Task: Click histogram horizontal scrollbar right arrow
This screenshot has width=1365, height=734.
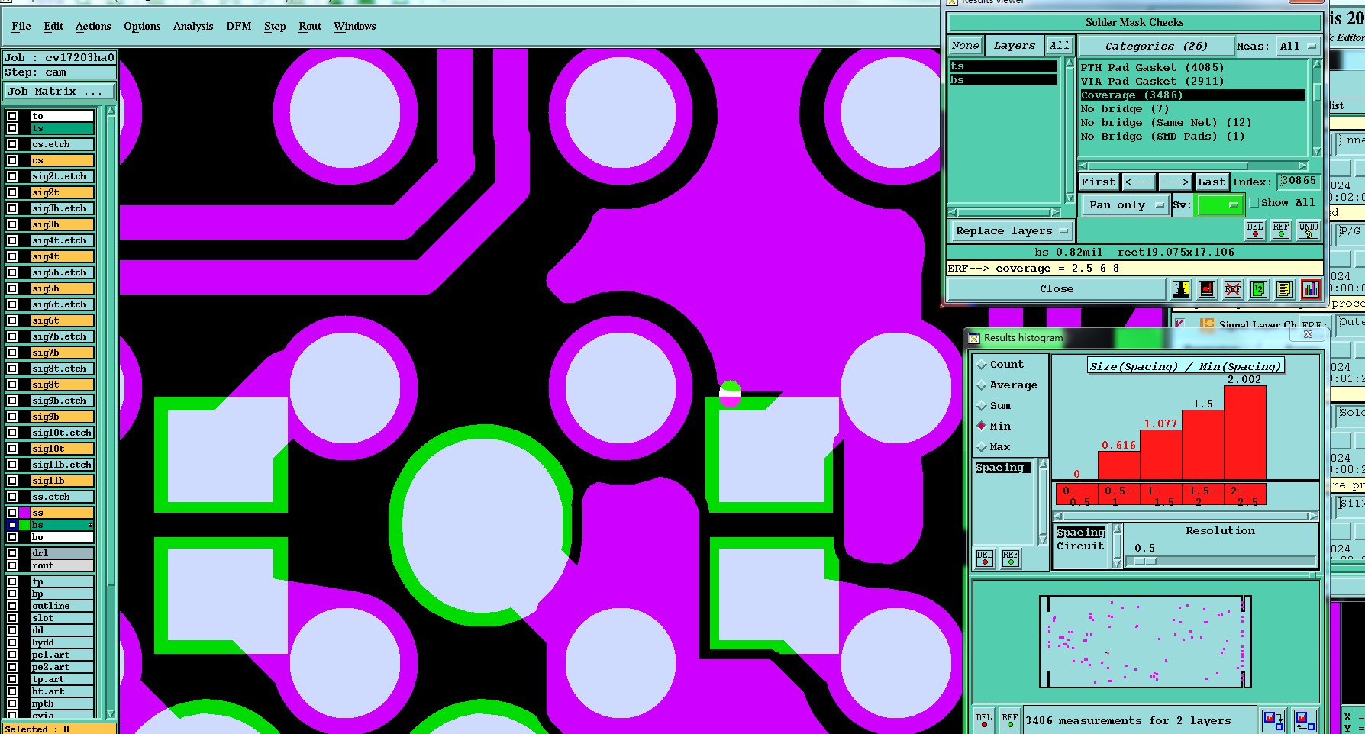Action: [1313, 516]
